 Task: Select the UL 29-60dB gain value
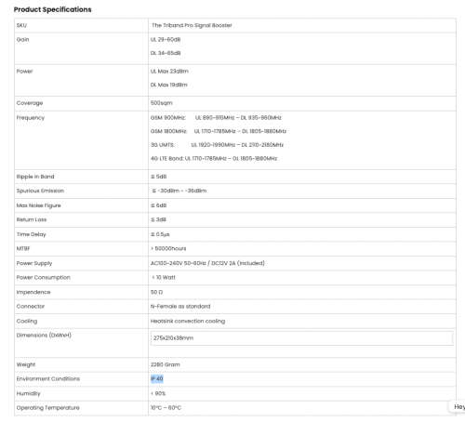click(x=166, y=39)
